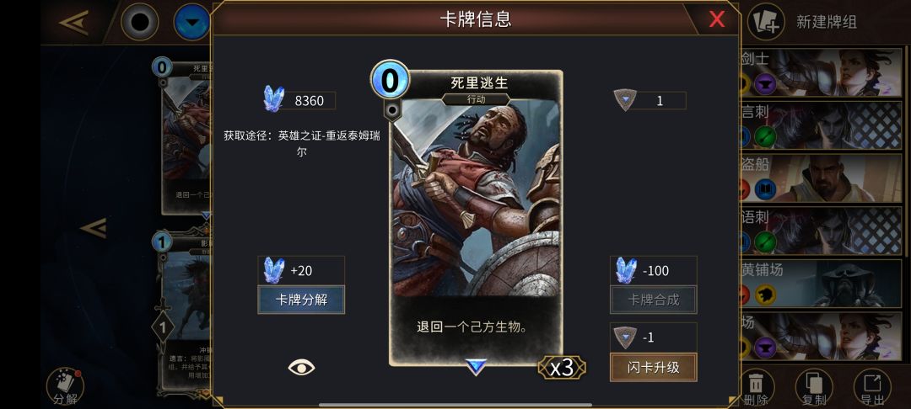Viewport: 911px width, 409px height.
Task: Click the 闪卡升级 premium upgrade button
Action: coord(653,367)
